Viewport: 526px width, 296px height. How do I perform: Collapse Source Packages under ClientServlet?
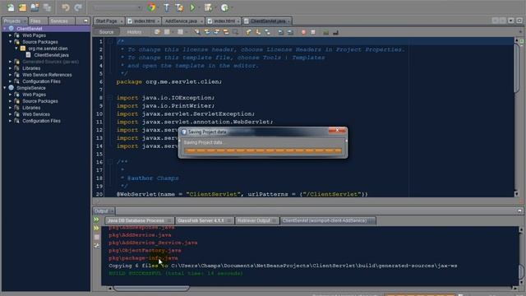(10, 42)
